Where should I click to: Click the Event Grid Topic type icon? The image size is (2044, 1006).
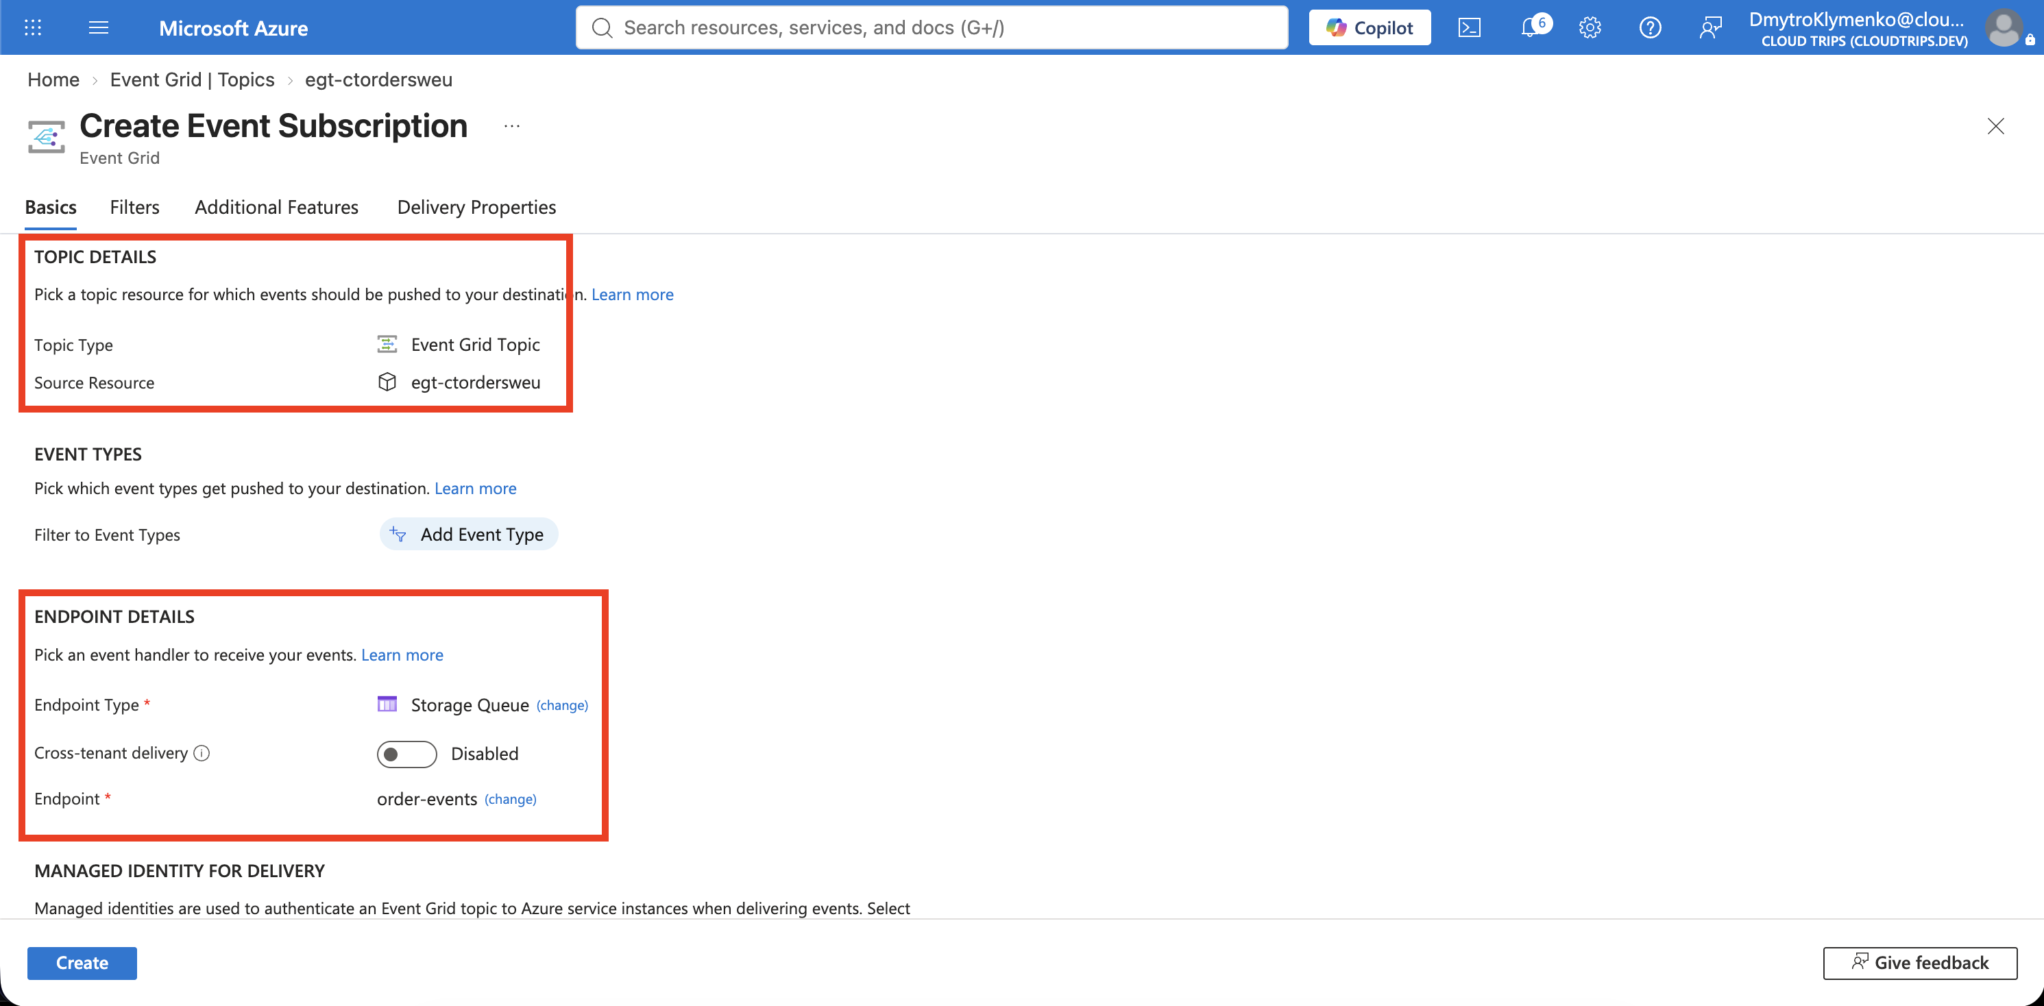pos(387,344)
